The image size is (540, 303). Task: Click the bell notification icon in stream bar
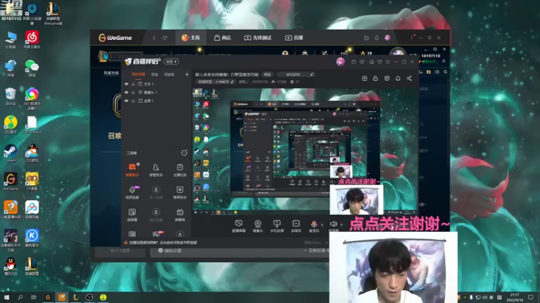tap(398, 78)
